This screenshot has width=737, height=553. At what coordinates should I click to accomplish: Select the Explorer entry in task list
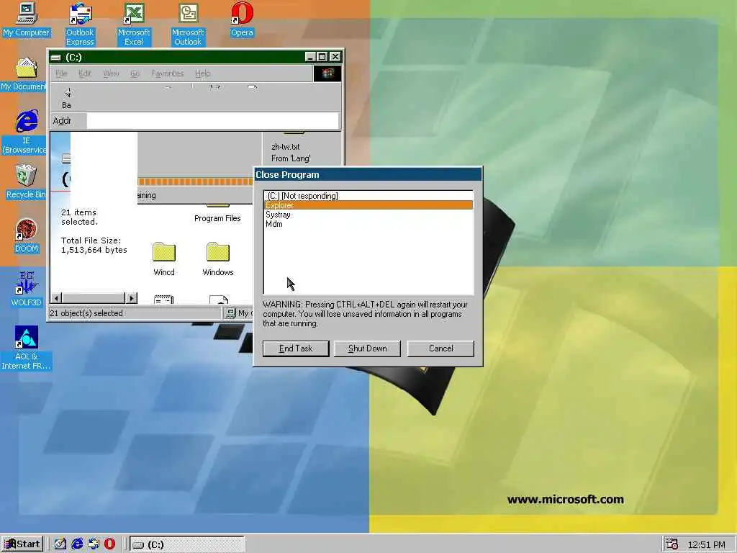coord(368,205)
